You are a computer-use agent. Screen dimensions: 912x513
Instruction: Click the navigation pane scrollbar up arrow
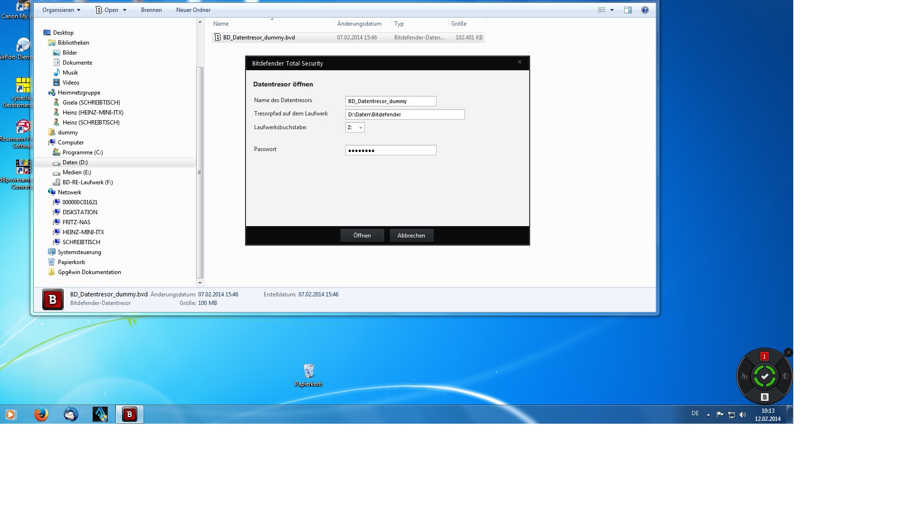point(199,22)
